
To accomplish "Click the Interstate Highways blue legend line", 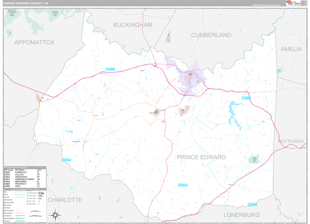I will (20, 218).
